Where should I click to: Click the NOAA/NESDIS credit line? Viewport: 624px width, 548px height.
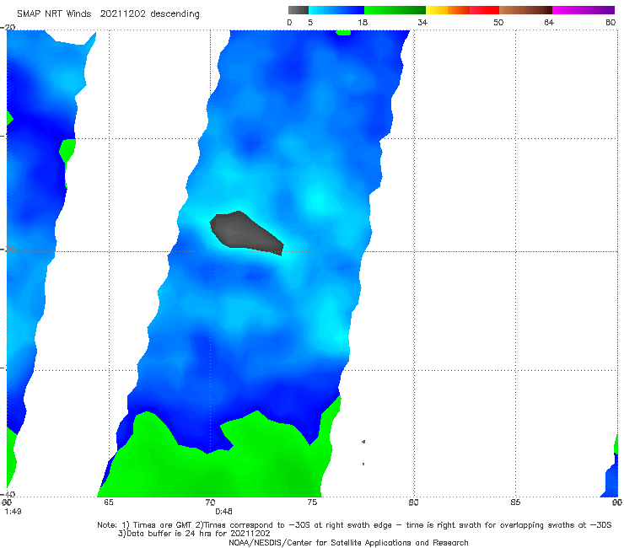tap(348, 542)
